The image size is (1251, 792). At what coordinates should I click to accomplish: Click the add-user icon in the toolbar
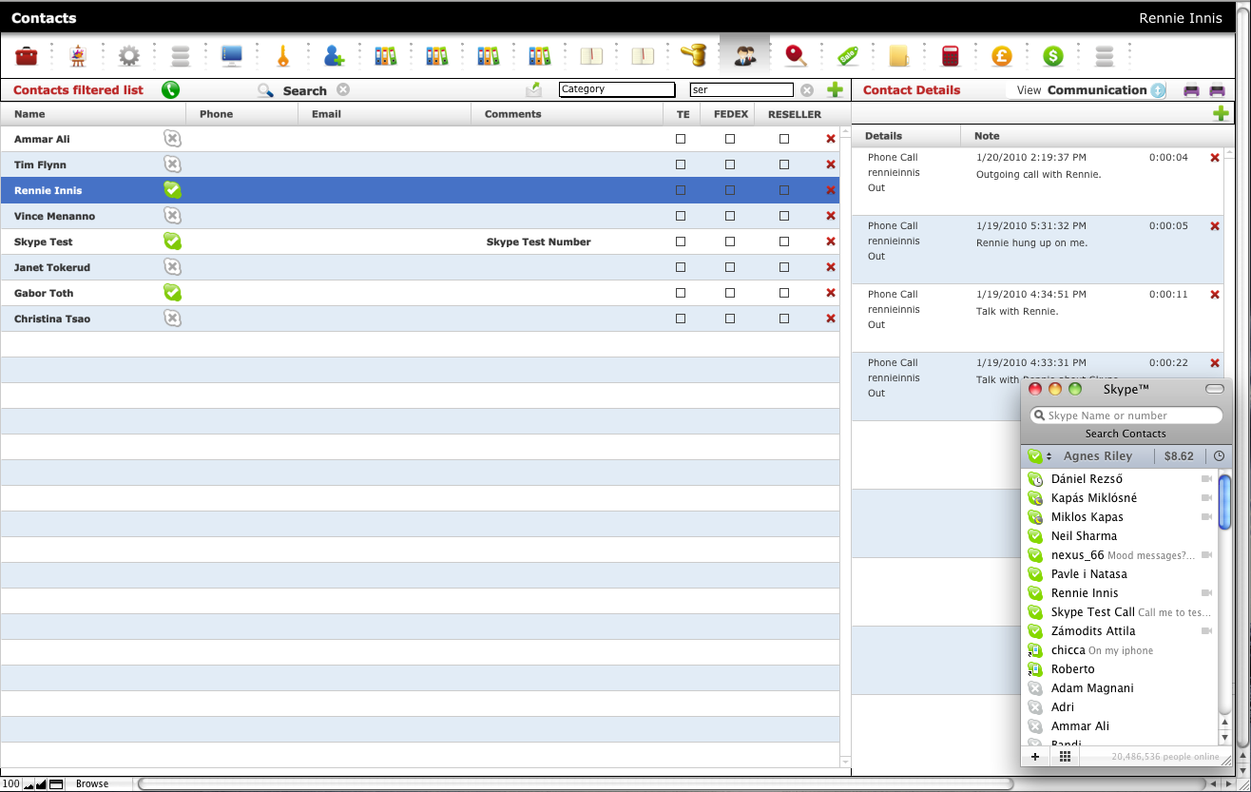tap(334, 56)
